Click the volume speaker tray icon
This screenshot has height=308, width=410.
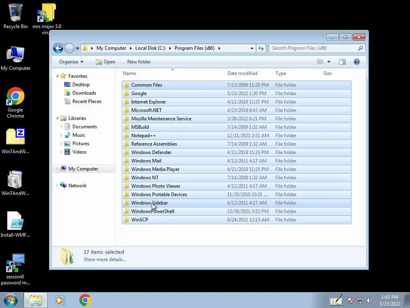point(369,300)
